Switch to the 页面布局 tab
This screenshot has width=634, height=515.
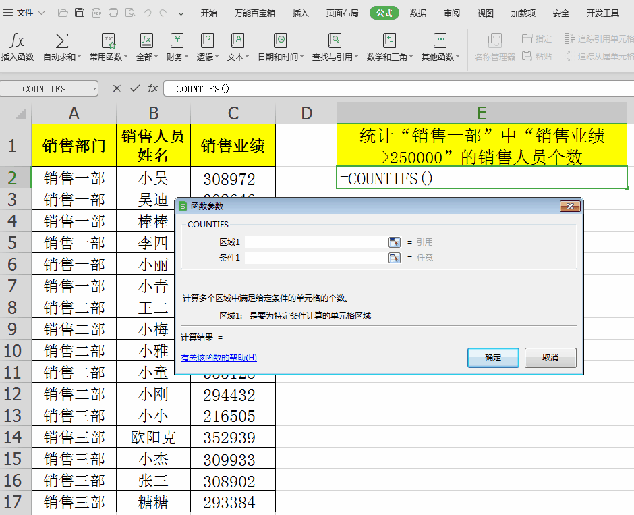click(x=343, y=13)
